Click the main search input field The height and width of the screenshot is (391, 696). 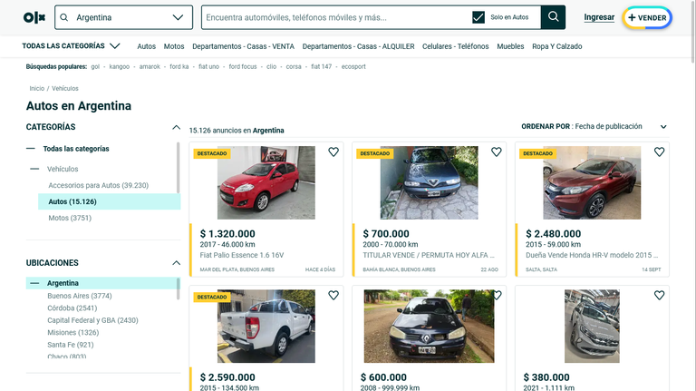click(x=335, y=17)
